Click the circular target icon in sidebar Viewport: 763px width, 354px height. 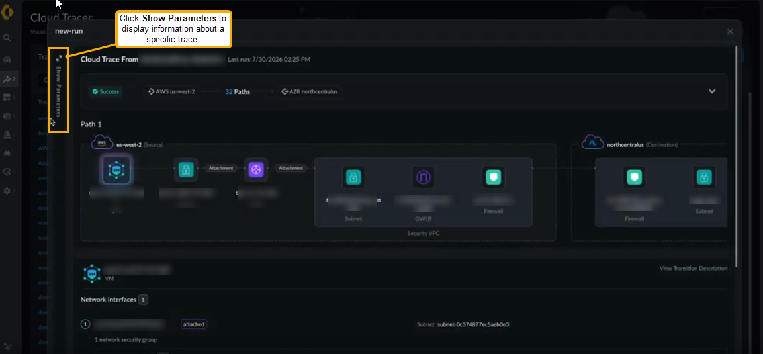(7, 60)
